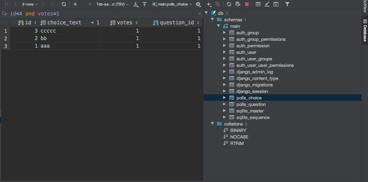Viewport: 368px width, 182px height.
Task: Go to first page of rows
Action: point(7,4)
